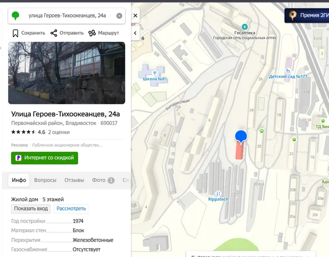Click the green basket icon near building 22

pos(295,139)
